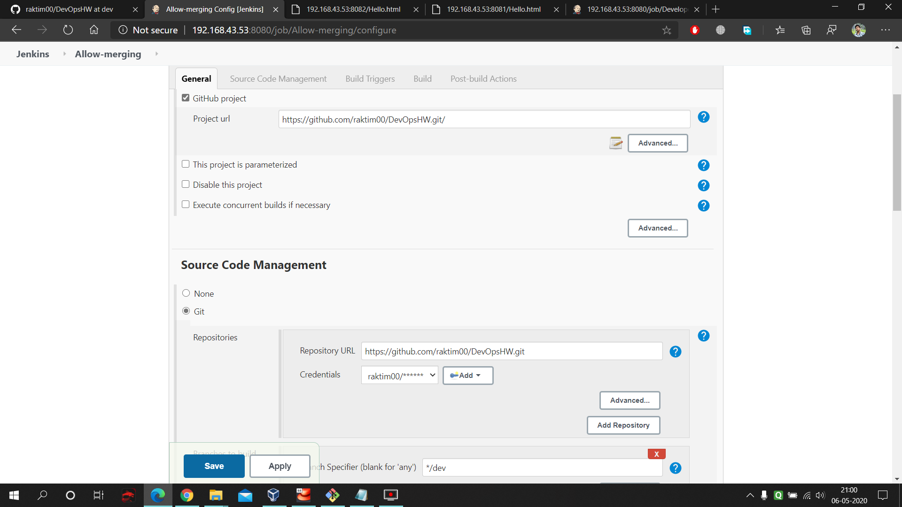The width and height of the screenshot is (902, 507).
Task: Click the help icon next to Project url
Action: (x=704, y=118)
